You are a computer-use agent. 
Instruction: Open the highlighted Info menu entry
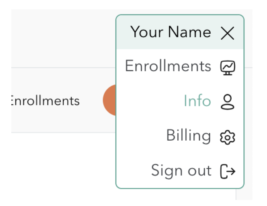197,101
